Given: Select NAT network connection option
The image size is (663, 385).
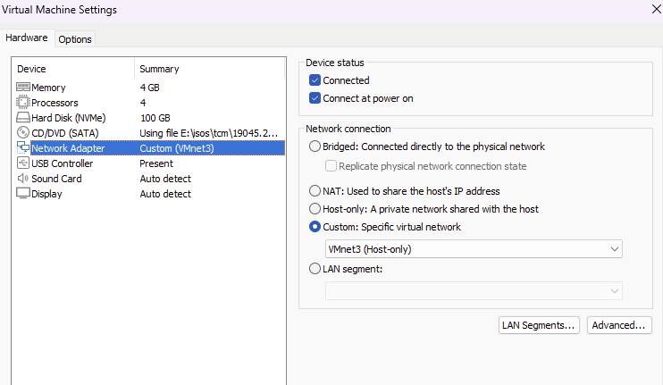Looking at the screenshot, I should 315,191.
